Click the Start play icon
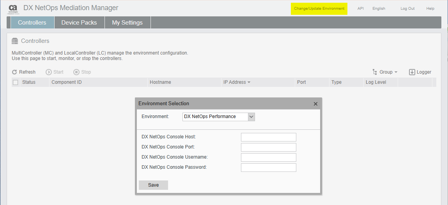The width and height of the screenshot is (448, 205). click(49, 72)
